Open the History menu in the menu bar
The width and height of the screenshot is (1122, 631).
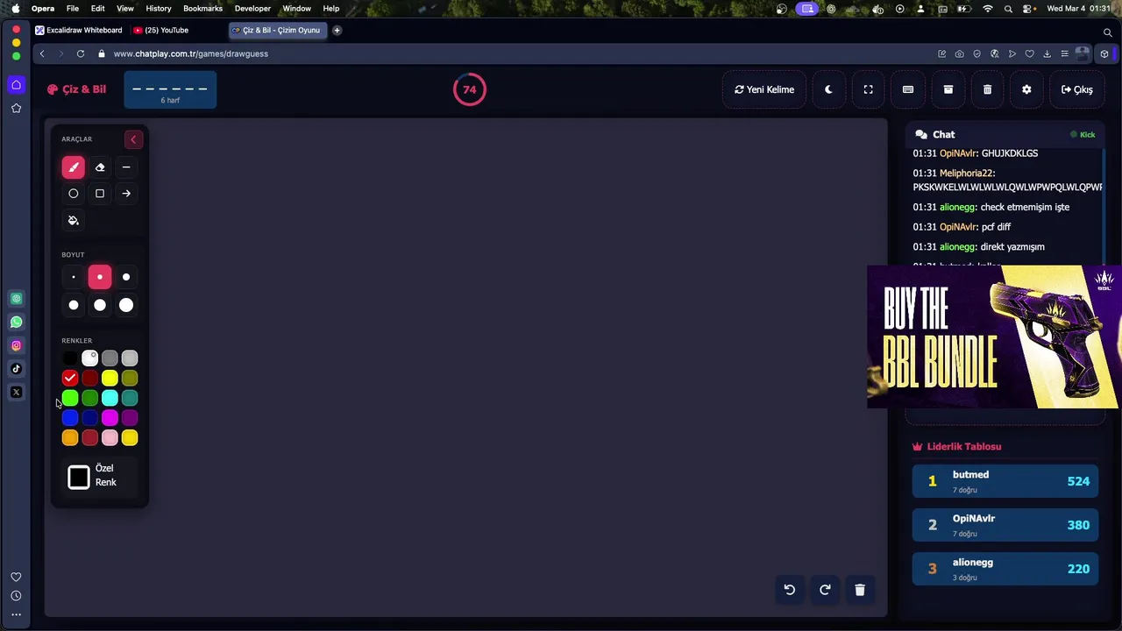click(159, 9)
